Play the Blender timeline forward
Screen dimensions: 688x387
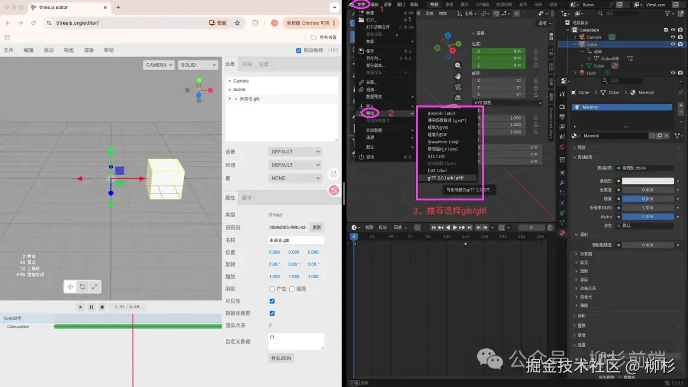click(455, 227)
